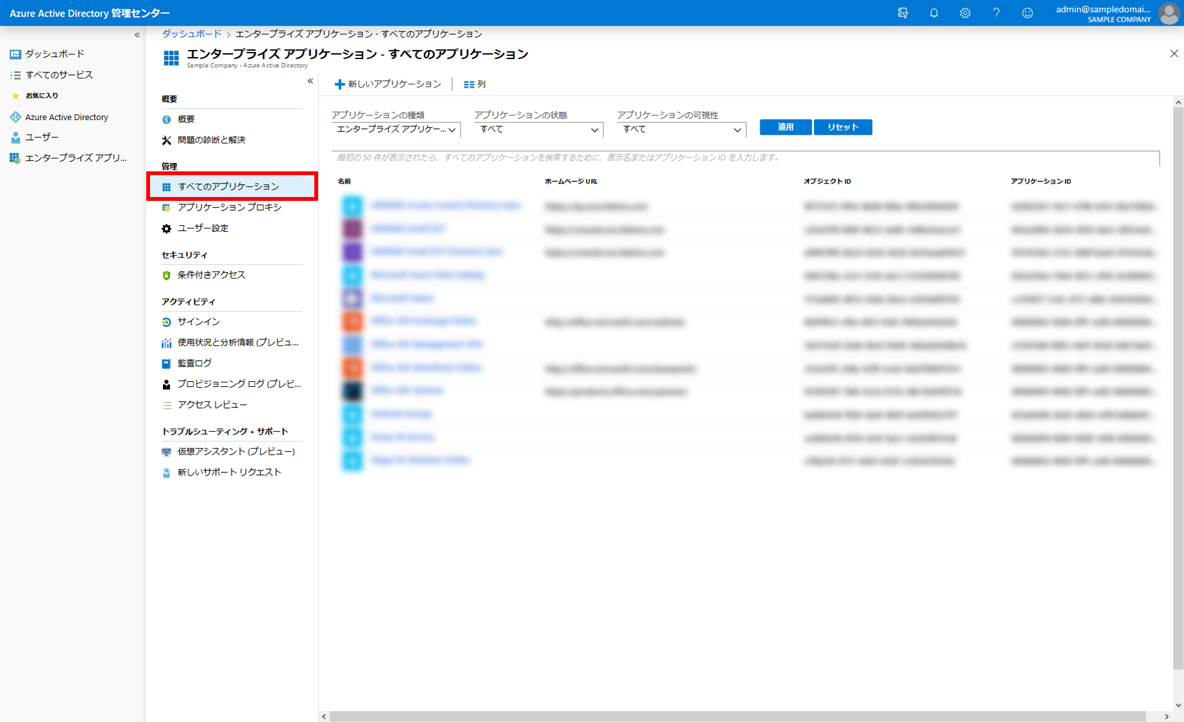Open 使用状況と分析情報 preview
The height and width of the screenshot is (722, 1184).
tap(232, 343)
